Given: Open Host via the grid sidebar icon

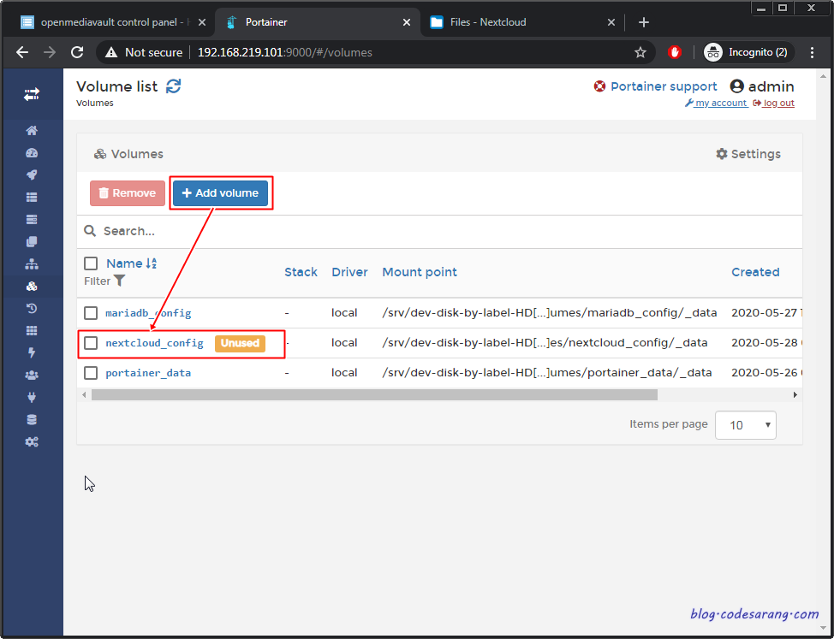Looking at the screenshot, I should [32, 331].
